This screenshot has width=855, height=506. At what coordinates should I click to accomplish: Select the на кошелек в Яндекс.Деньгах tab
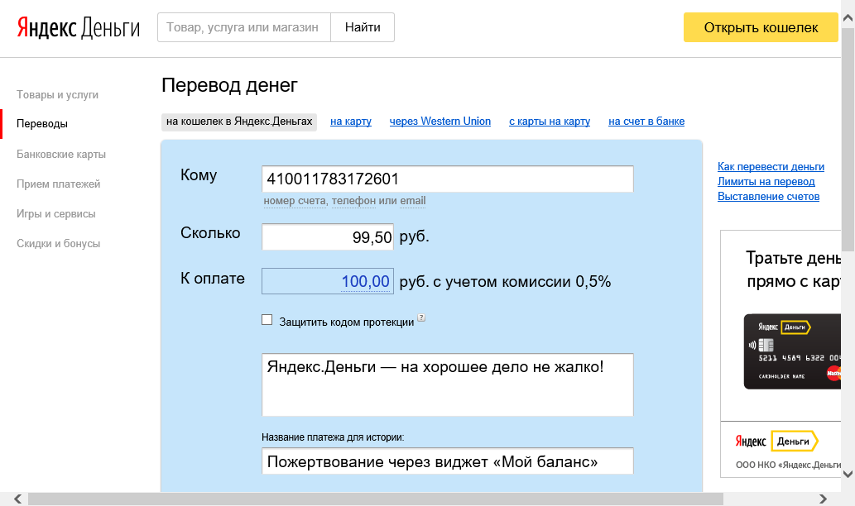(239, 122)
